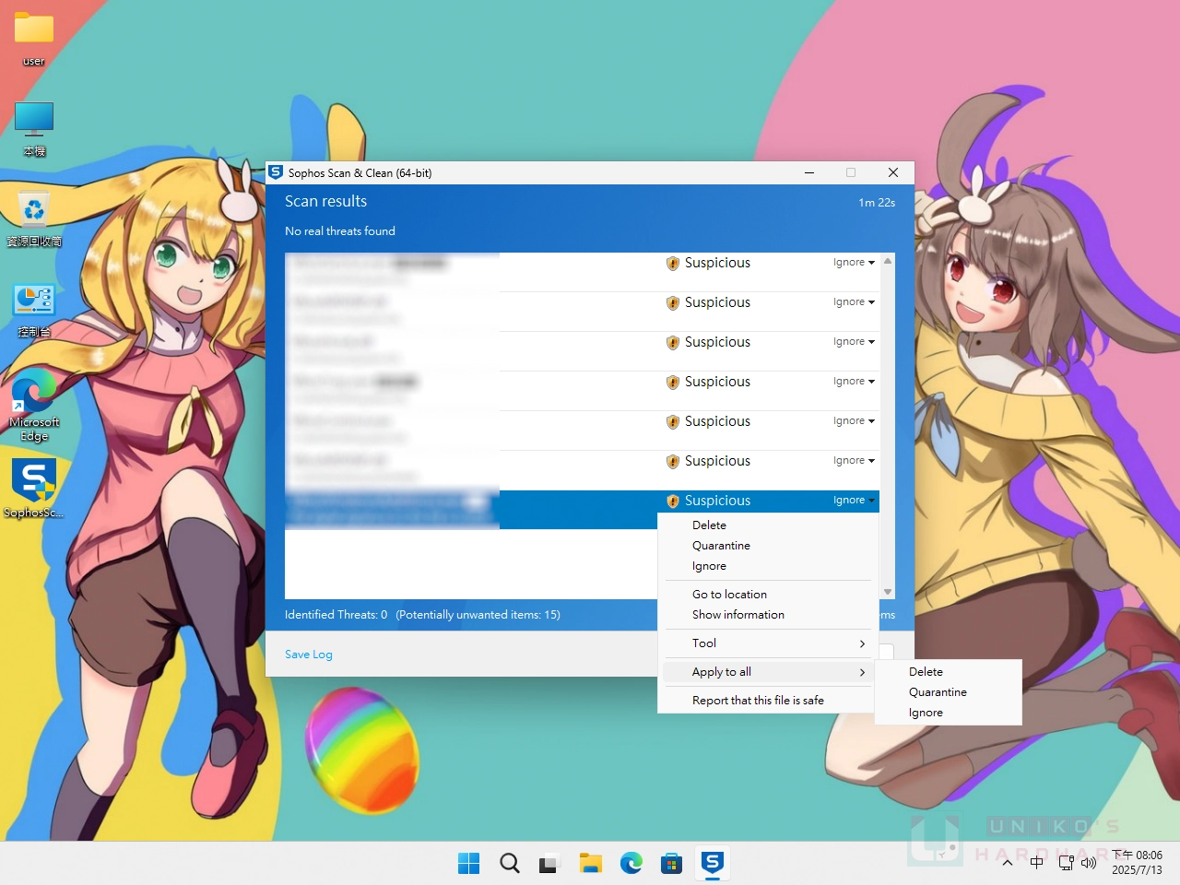Click 'Identified Threats: 0' status text
This screenshot has width=1180, height=885.
click(336, 615)
